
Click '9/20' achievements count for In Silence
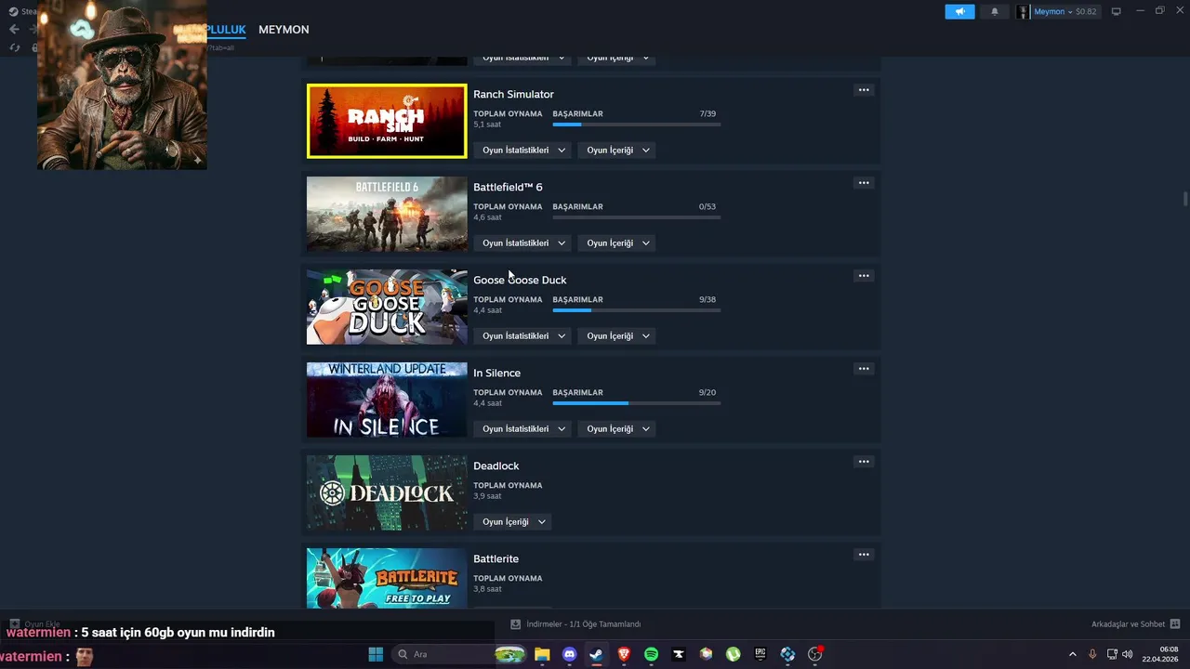707,392
